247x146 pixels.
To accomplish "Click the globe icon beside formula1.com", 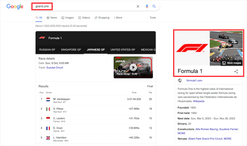I will click(x=180, y=81).
